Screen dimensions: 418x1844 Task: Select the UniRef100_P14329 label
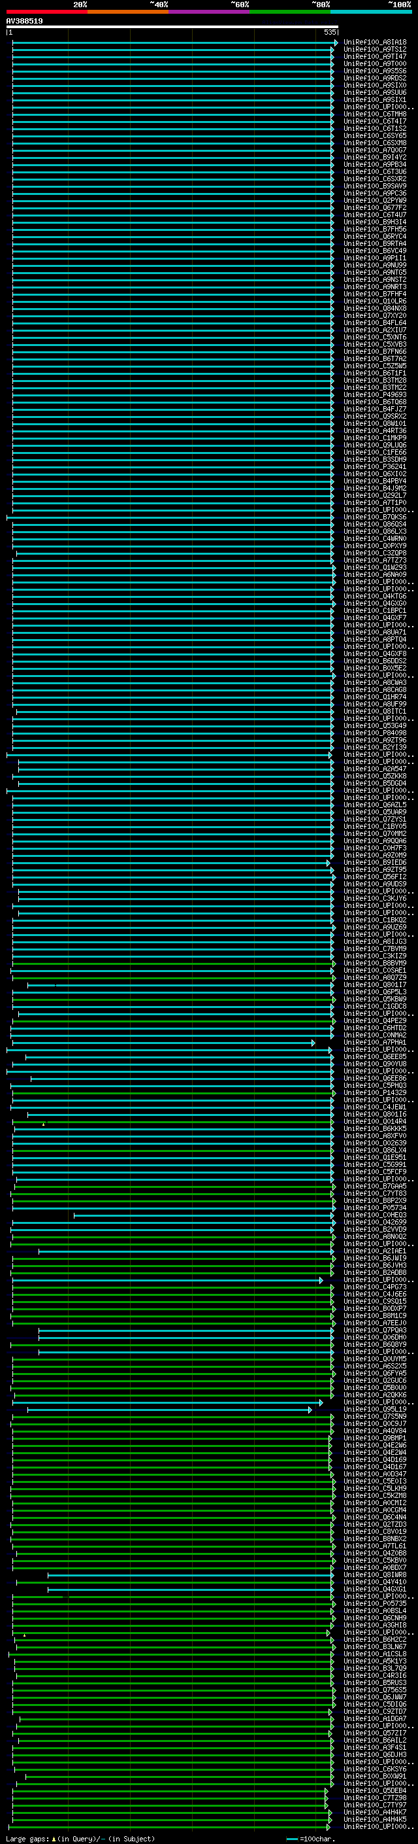pyautogui.click(x=375, y=1093)
